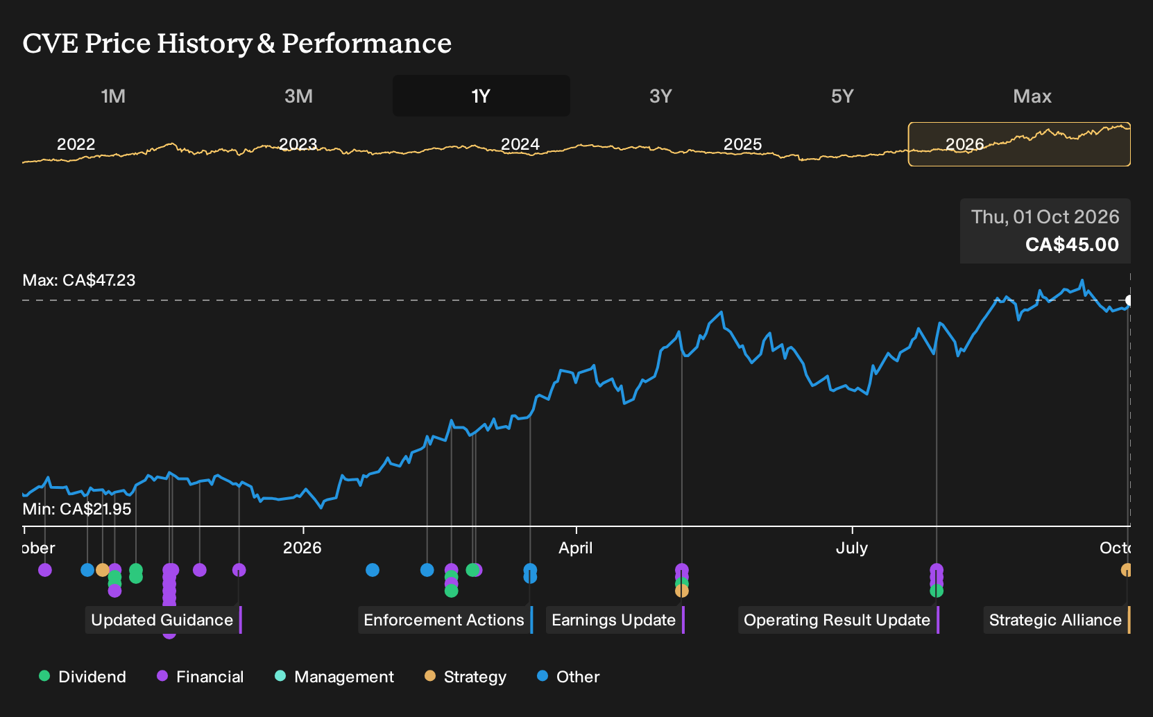Grab the highlighted 2026 range selector window
The height and width of the screenshot is (717, 1153).
coord(1019,144)
